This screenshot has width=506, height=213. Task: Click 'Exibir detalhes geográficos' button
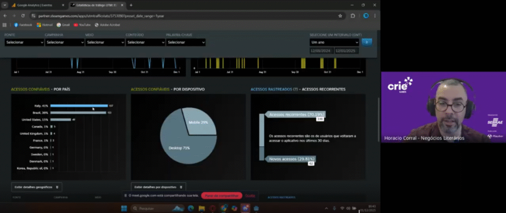pyautogui.click(x=37, y=187)
